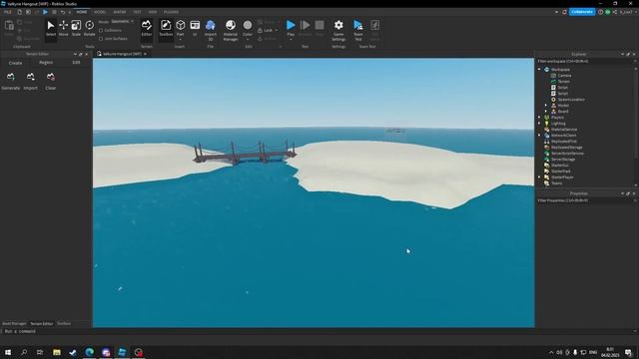This screenshot has width=639, height=359.
Task: Expand the Model node in Explorer
Action: tap(546, 106)
